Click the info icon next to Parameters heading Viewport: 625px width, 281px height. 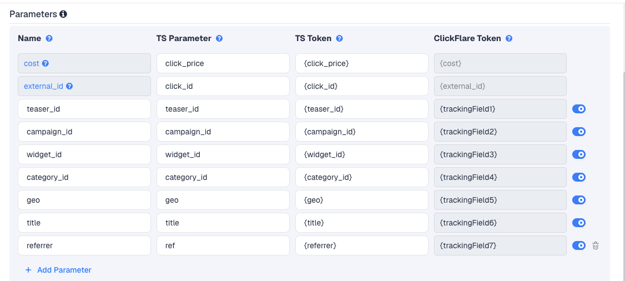pos(63,14)
